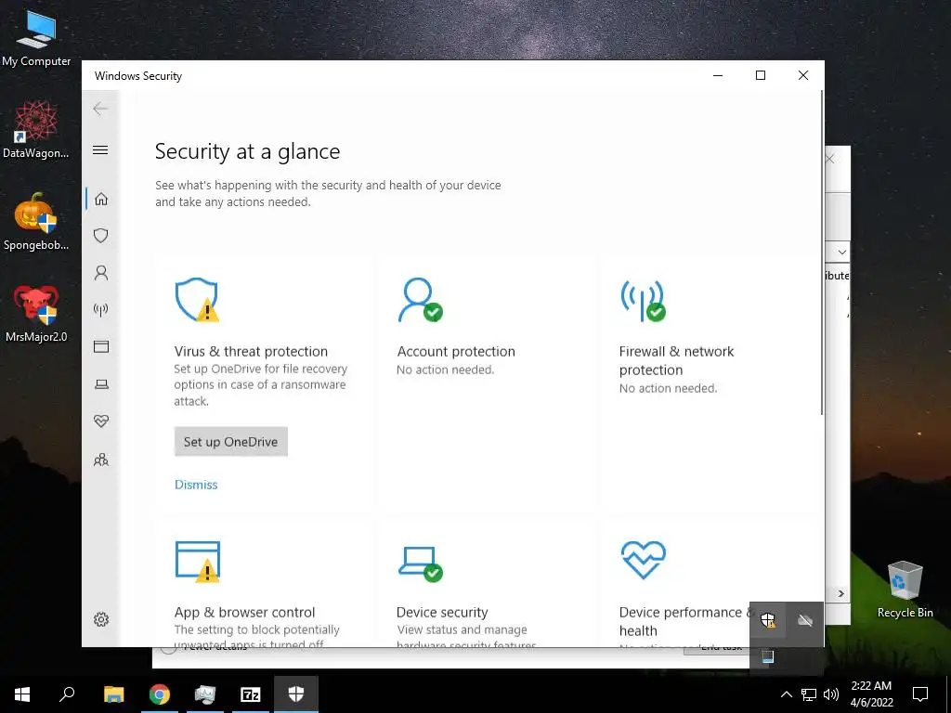The width and height of the screenshot is (951, 713).
Task: Open Settings gear in Windows Security
Action: 101,619
